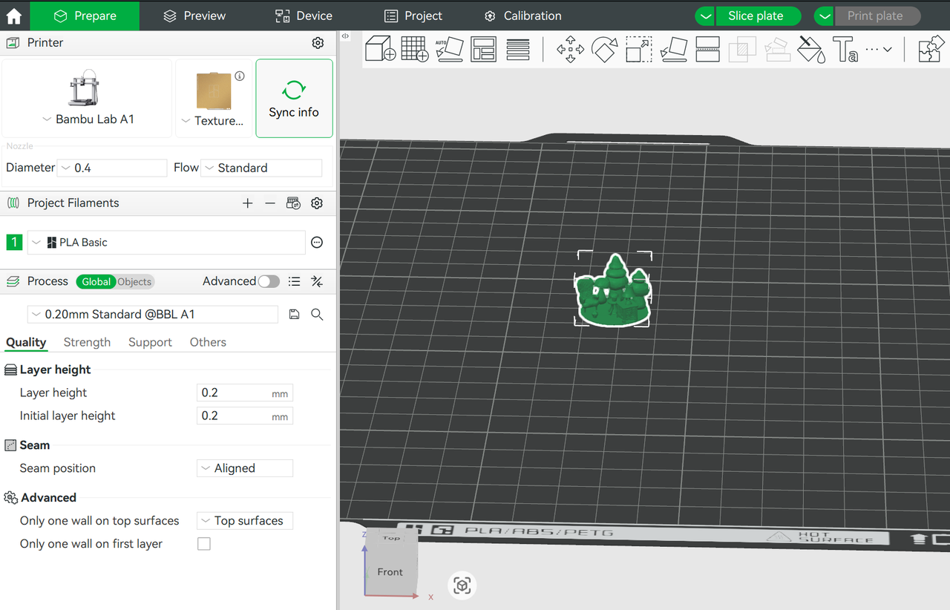This screenshot has height=610, width=950.
Task: Collapse the sidebar panel handle
Action: (x=346, y=36)
